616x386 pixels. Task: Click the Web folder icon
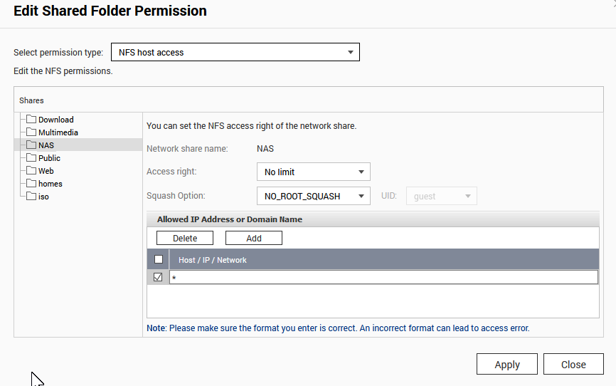pyautogui.click(x=31, y=171)
